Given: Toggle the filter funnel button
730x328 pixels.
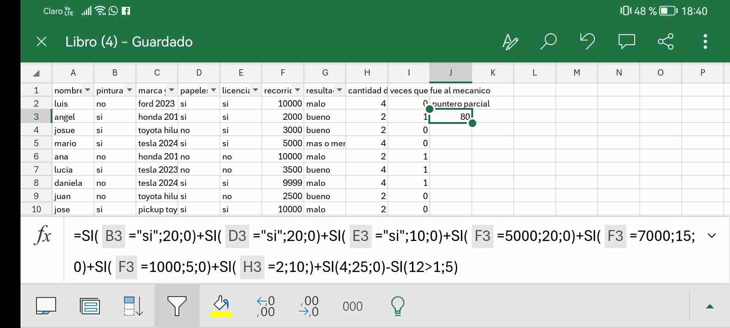Looking at the screenshot, I should pos(177,306).
